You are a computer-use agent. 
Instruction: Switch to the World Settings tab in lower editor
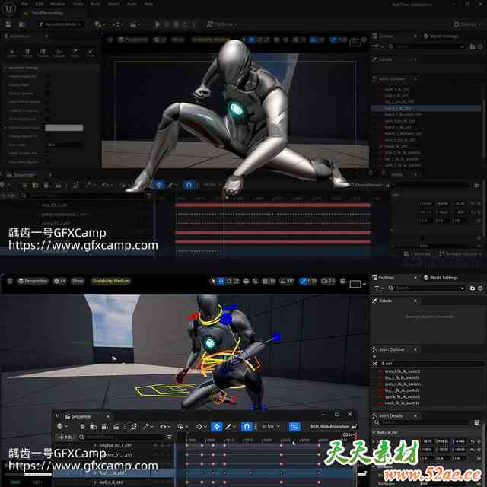pos(441,278)
